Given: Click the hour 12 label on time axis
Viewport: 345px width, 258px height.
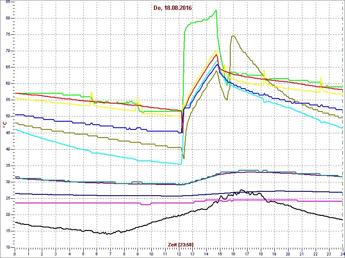Looking at the screenshot, I should point(179,254).
